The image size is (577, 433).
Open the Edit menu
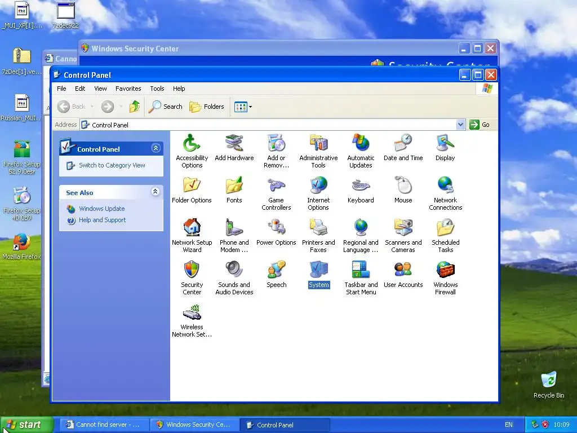[80, 89]
